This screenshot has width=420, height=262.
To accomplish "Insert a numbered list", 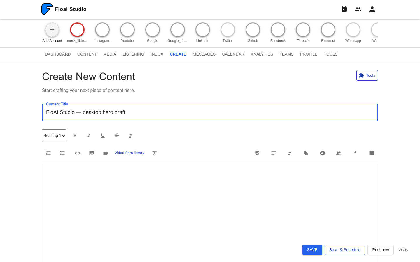I will coord(48,153).
